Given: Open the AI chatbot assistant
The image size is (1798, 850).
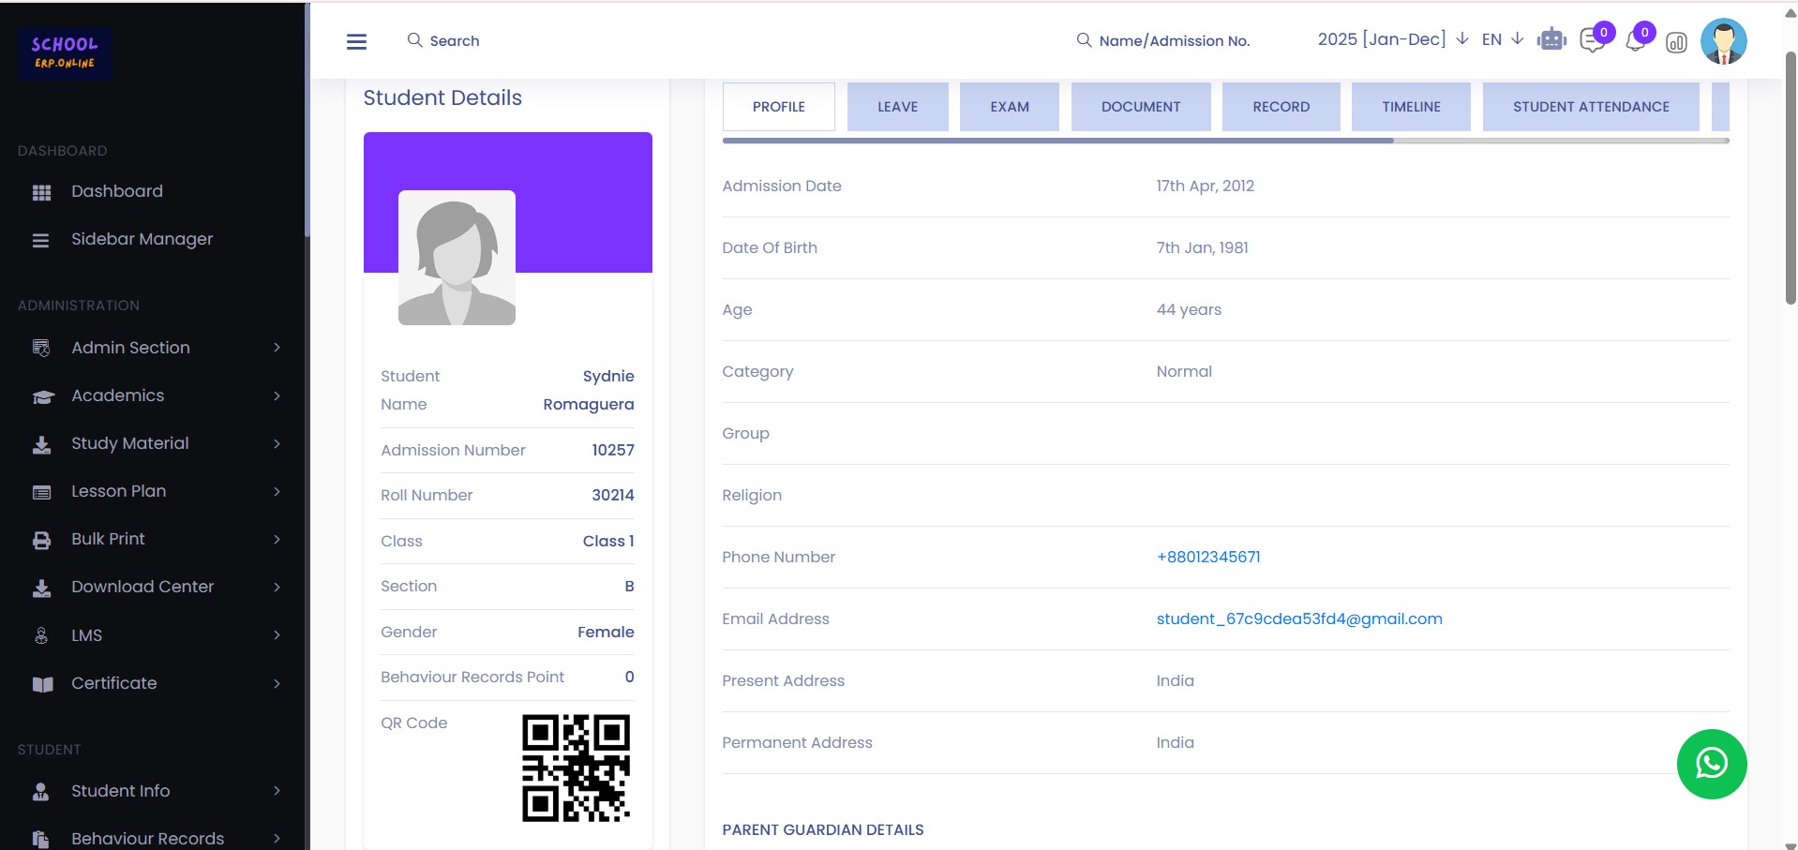Looking at the screenshot, I should [x=1551, y=39].
